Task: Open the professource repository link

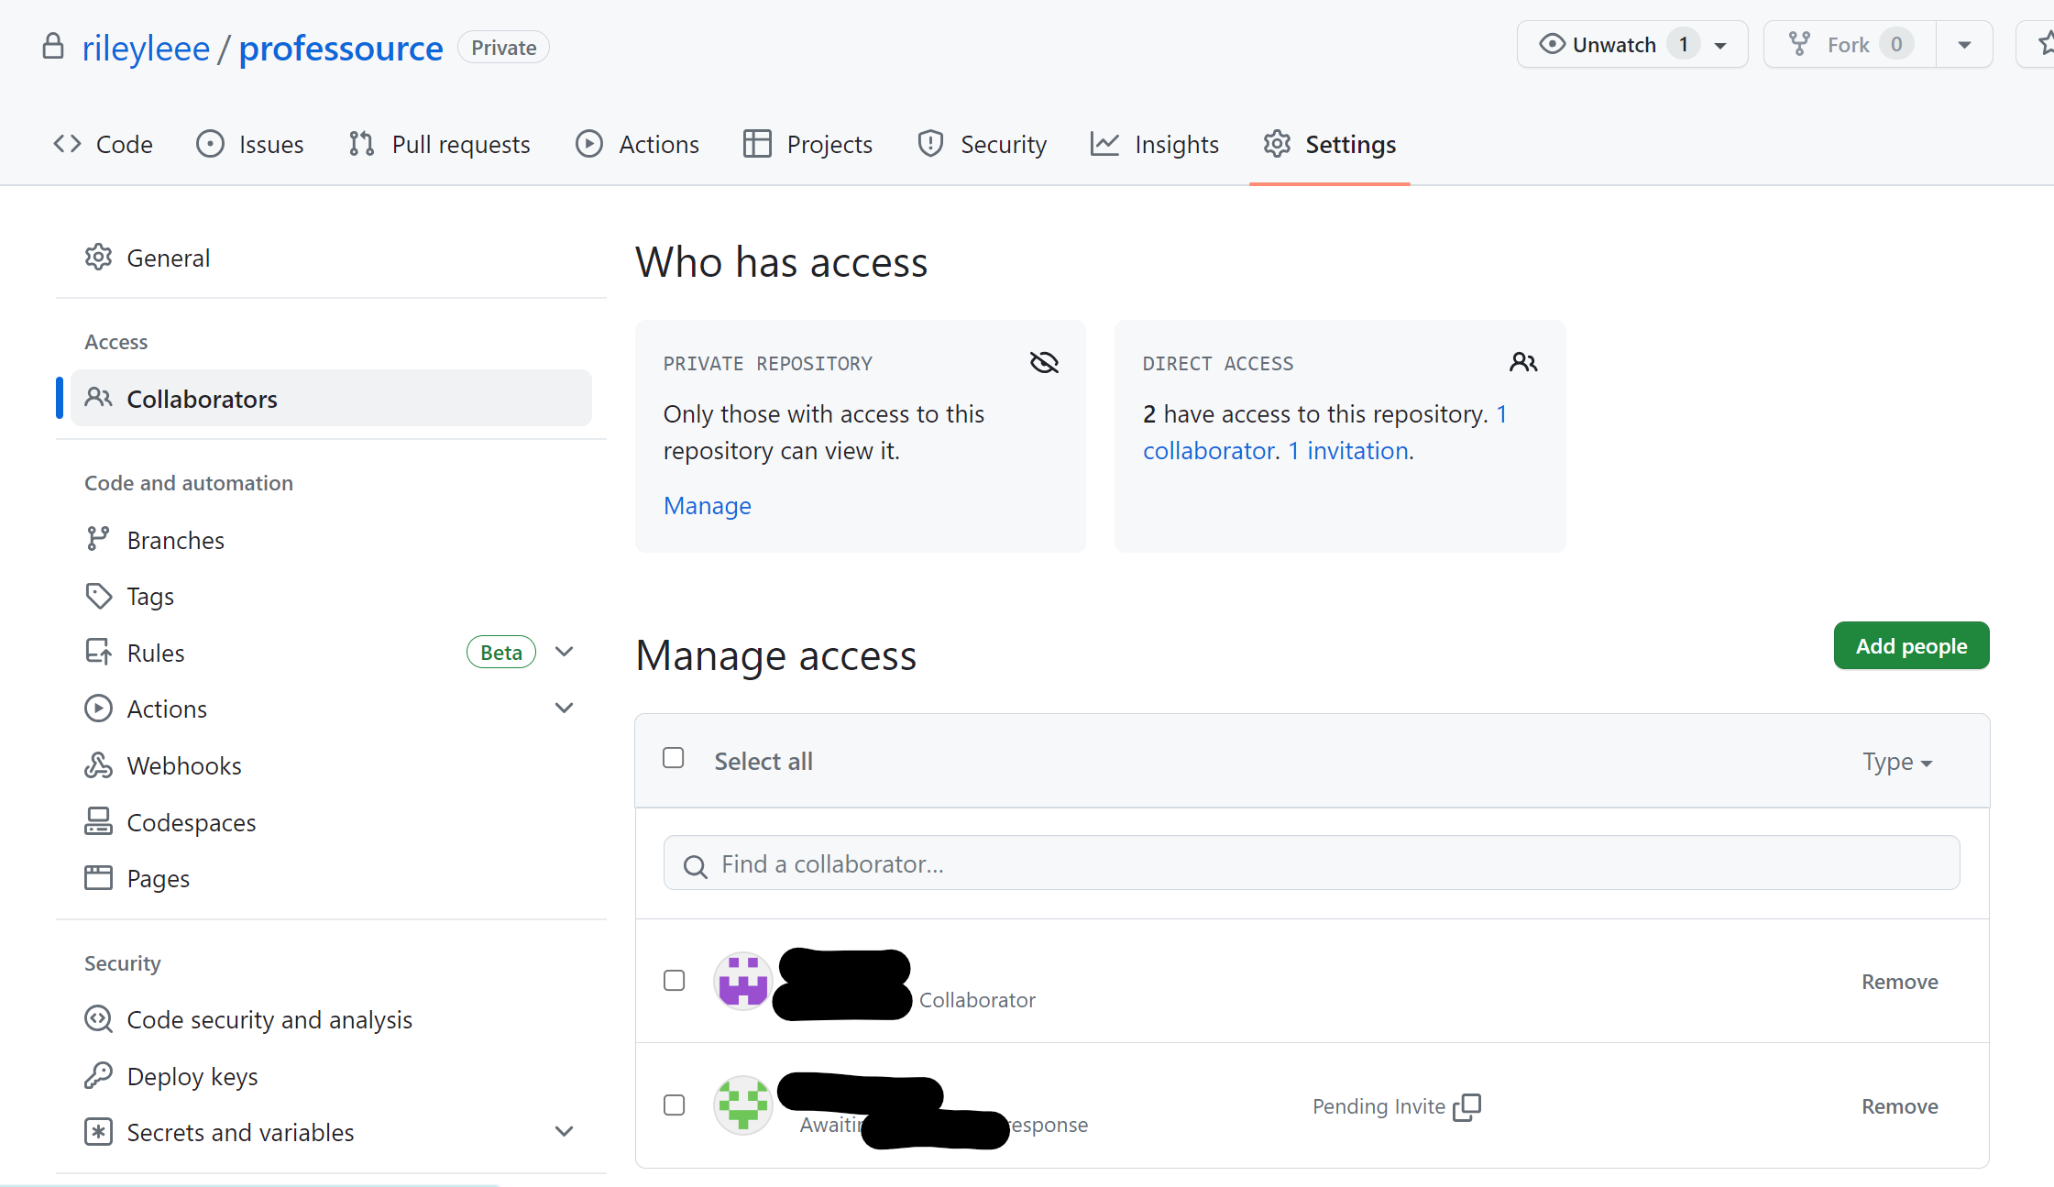Action: 341,48
